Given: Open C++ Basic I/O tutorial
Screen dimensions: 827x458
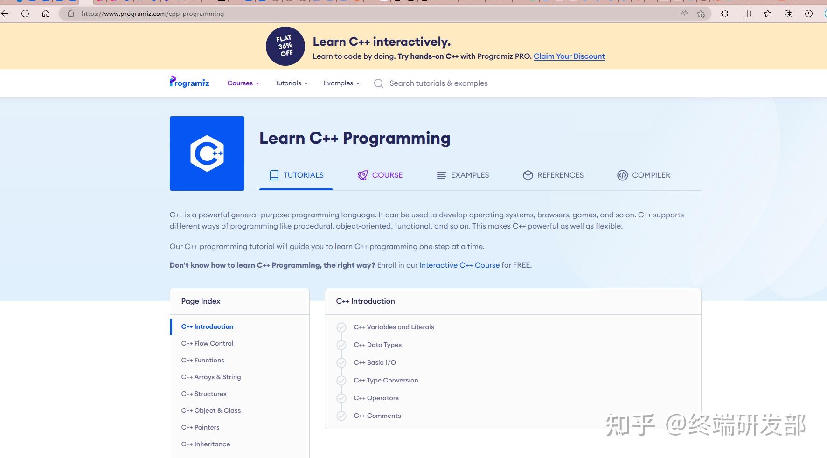Looking at the screenshot, I should click(375, 362).
